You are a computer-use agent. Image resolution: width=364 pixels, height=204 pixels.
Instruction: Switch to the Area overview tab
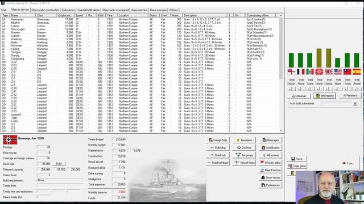click(x=139, y=10)
